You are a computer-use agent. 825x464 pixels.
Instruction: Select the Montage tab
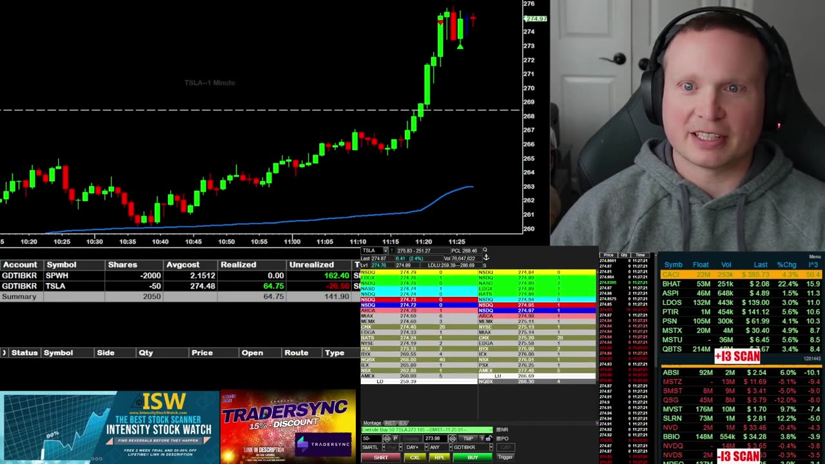pos(372,423)
